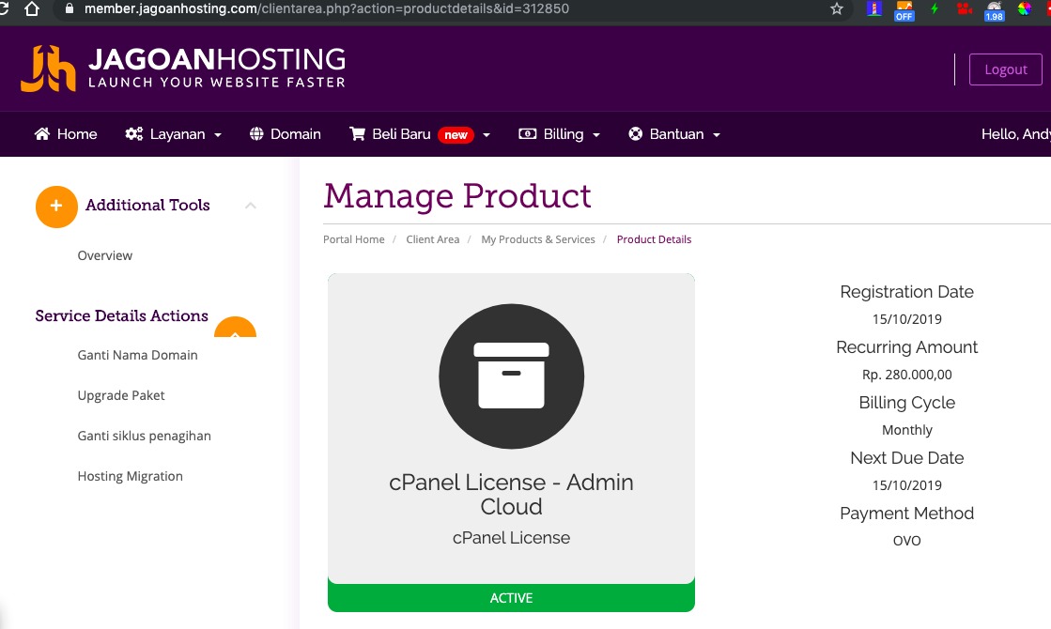Click the browser home icon
The image size is (1051, 629).
point(31,8)
